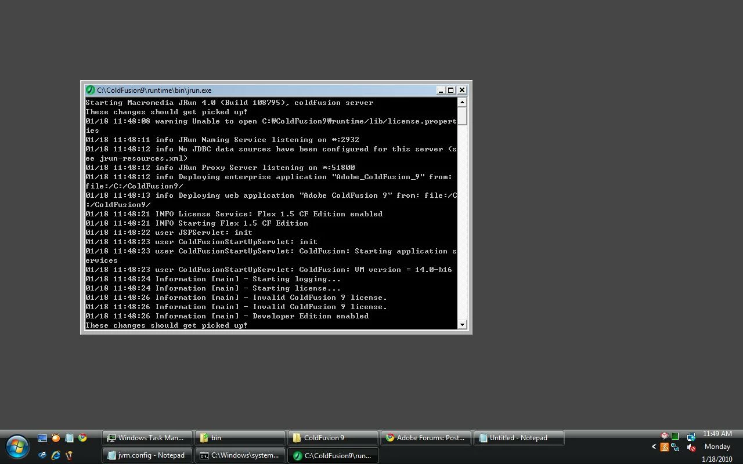The image size is (743, 464).
Task: Switch to ColdFusion 9 folder taskbar button
Action: tap(333, 438)
